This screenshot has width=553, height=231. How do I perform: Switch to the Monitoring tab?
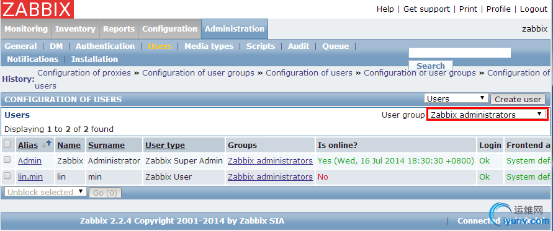[x=25, y=29]
